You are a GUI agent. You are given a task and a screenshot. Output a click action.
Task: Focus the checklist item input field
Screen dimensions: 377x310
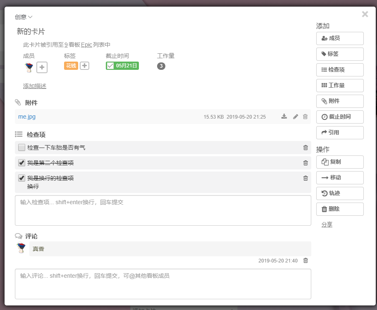coord(163,210)
